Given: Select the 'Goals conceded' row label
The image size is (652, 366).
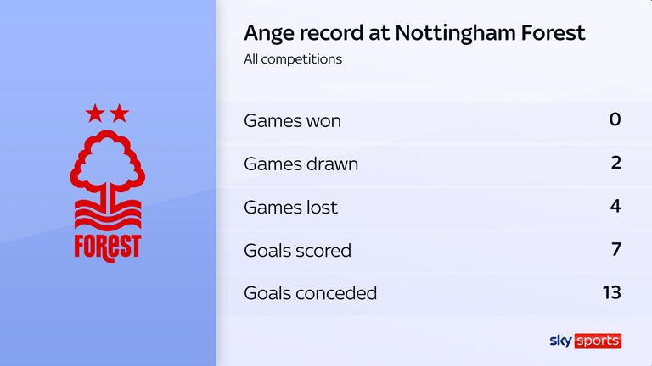Looking at the screenshot, I should click(x=310, y=293).
